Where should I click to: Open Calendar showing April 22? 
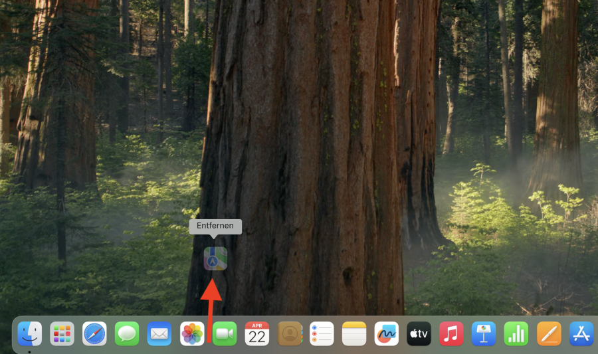pyautogui.click(x=257, y=333)
